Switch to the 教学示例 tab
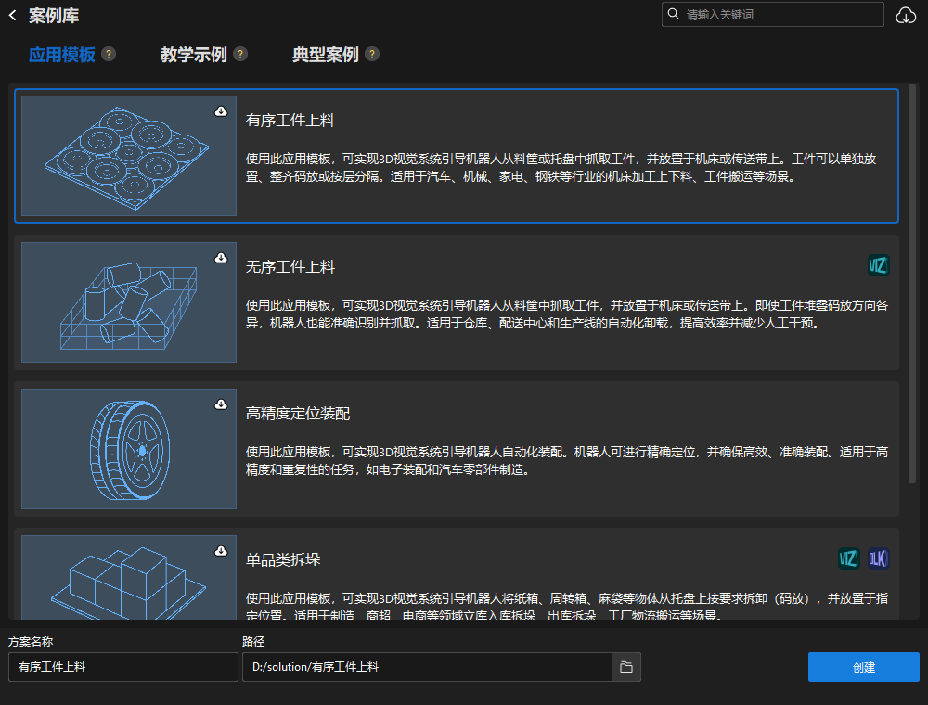The height and width of the screenshot is (705, 928). pyautogui.click(x=195, y=55)
